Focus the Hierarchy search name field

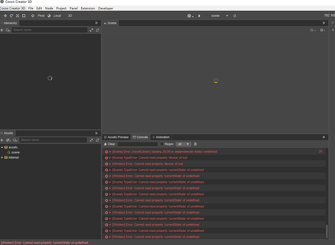(50, 30)
